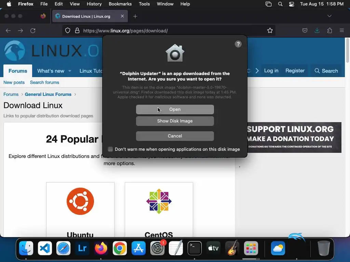This screenshot has height=262, width=350.
Task: Open the Bookmarks menu
Action: pyautogui.click(x=120, y=4)
